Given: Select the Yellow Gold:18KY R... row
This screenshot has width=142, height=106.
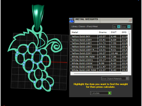Looking at the screenshot, I should (x=99, y=50).
